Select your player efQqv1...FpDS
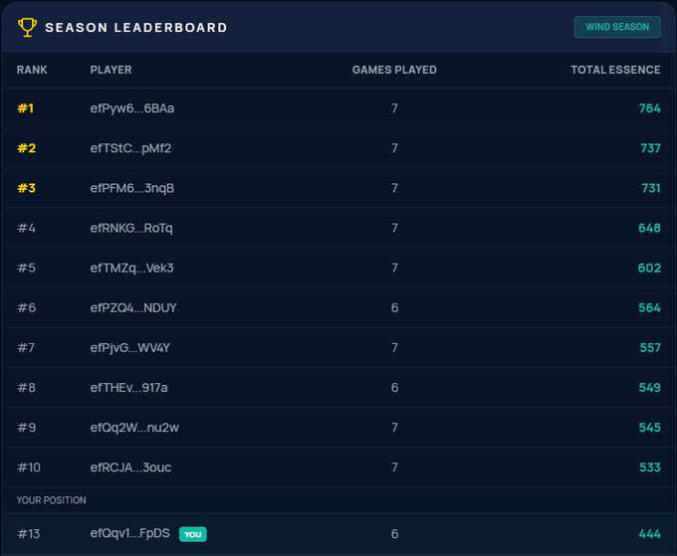 click(x=130, y=533)
